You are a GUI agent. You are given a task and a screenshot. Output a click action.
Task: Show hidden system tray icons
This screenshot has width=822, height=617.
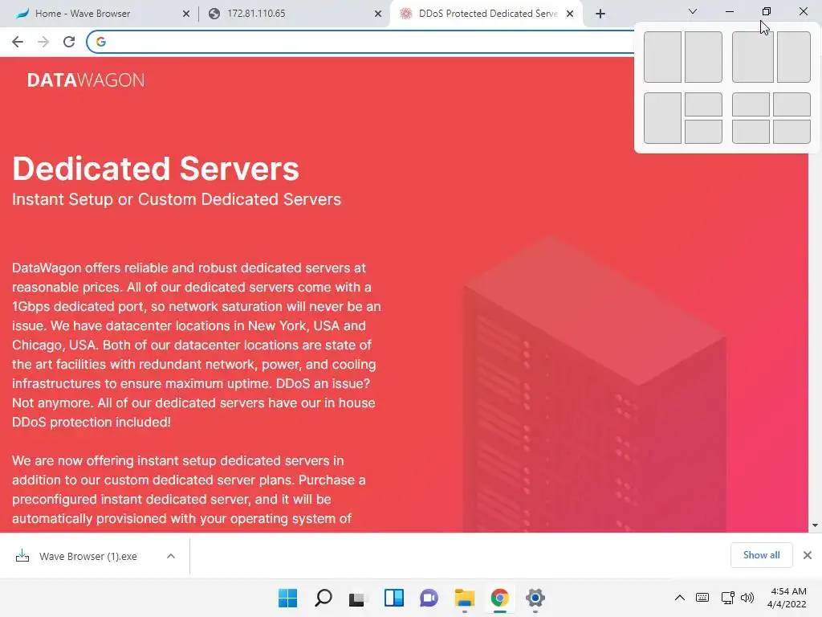click(679, 598)
